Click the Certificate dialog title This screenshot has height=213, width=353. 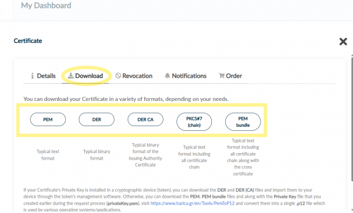pos(28,41)
